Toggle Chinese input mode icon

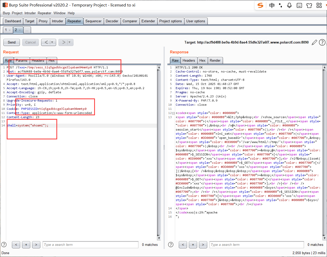pos(272,5)
